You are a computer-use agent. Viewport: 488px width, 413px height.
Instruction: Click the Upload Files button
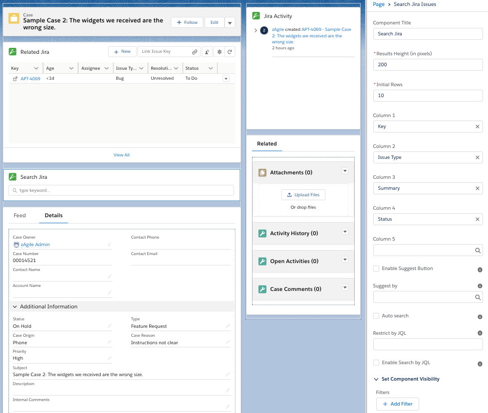coord(303,195)
